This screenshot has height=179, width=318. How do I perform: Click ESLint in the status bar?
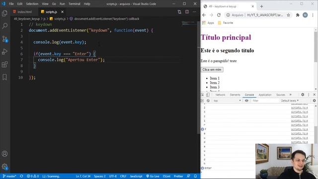point(166,176)
